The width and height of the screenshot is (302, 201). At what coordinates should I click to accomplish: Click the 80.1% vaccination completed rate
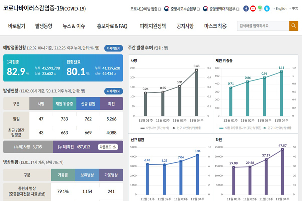coord(78,72)
